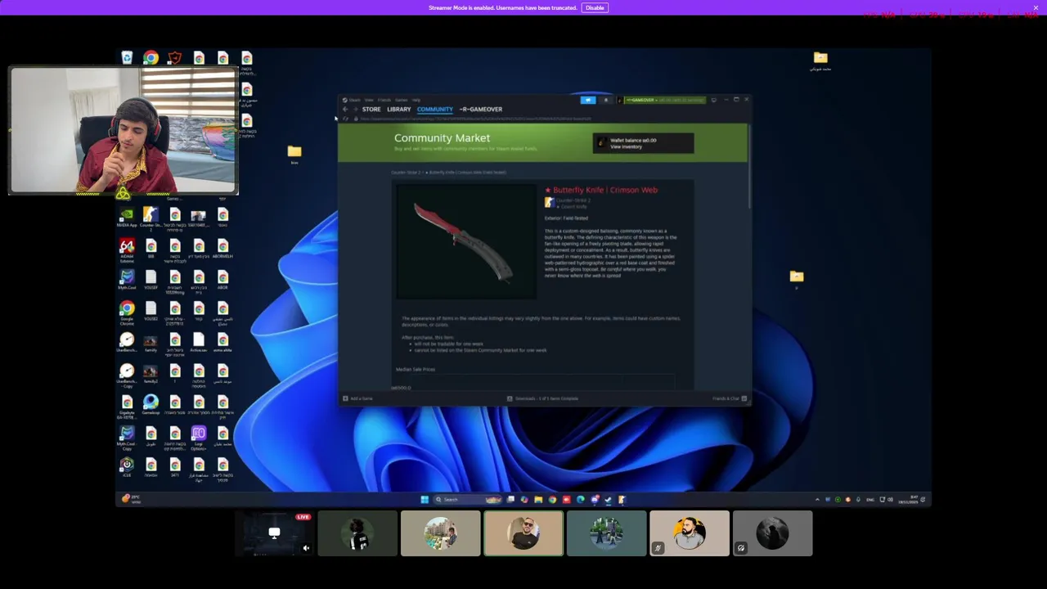The image size is (1047, 589).
Task: Click the Steam page URL bar
Action: pos(474,119)
